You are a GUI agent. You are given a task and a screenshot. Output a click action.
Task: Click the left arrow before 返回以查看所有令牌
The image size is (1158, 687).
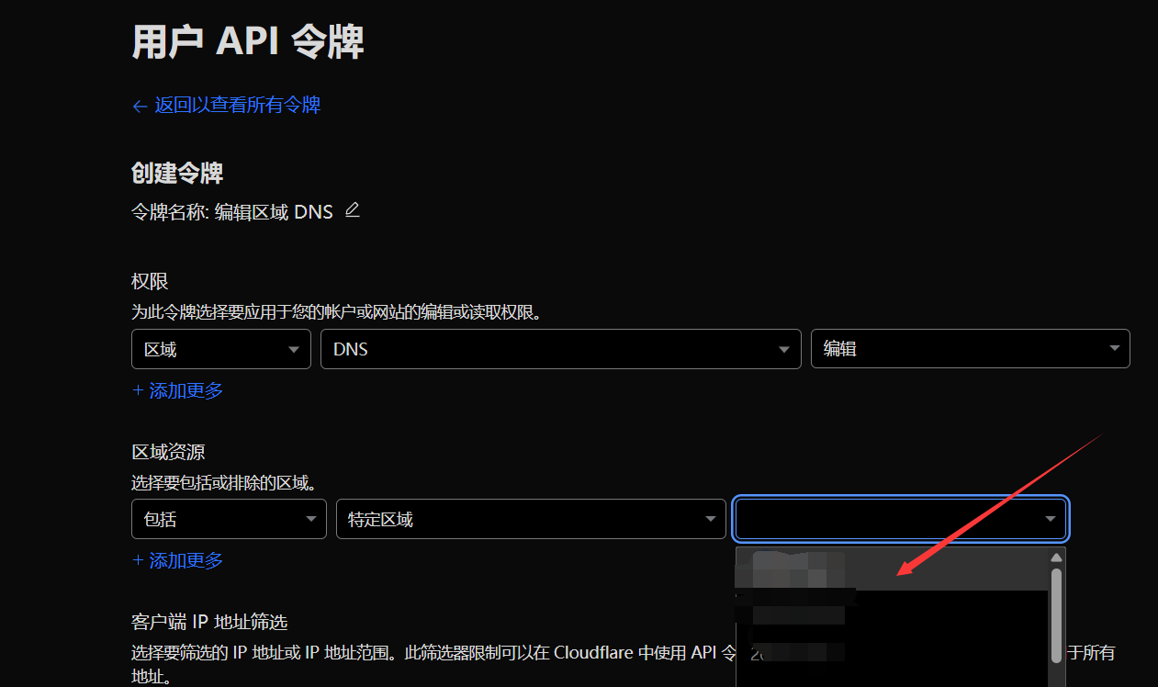tap(140, 107)
